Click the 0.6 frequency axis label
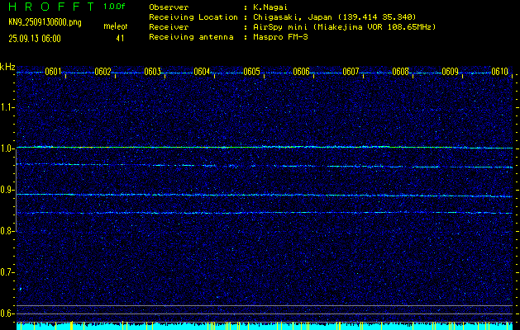This screenshot has height=330, width=520. (x=7, y=313)
